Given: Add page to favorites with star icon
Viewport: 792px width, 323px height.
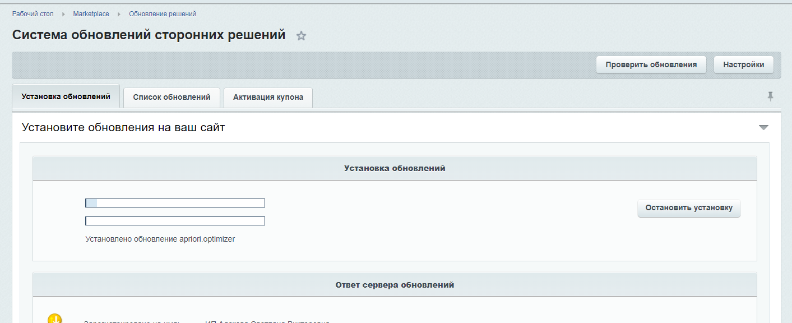Looking at the screenshot, I should click(302, 36).
